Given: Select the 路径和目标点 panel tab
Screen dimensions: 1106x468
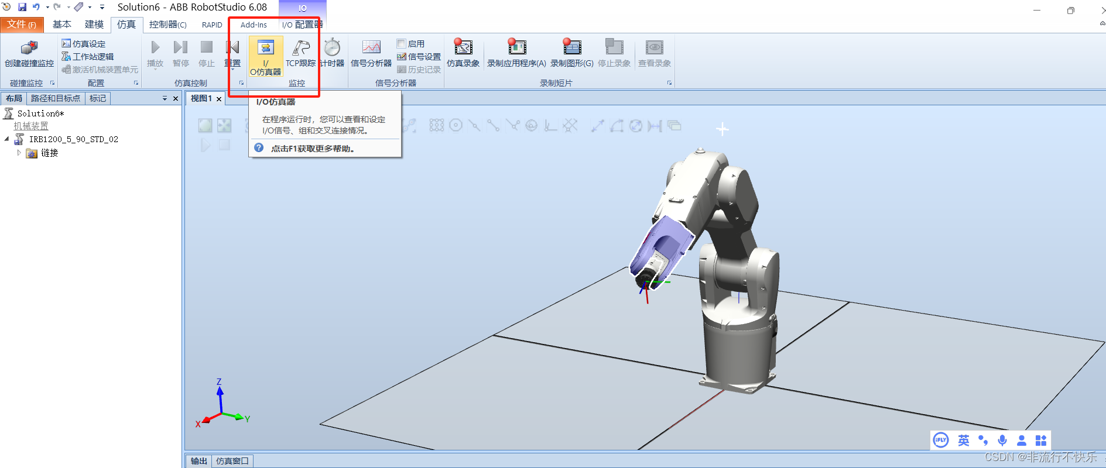Looking at the screenshot, I should pos(56,98).
